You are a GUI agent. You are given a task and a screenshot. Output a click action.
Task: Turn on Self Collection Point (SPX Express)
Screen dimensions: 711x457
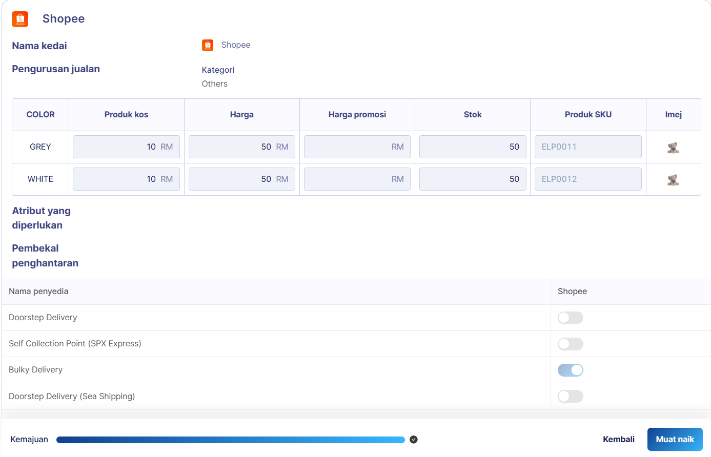pos(570,344)
